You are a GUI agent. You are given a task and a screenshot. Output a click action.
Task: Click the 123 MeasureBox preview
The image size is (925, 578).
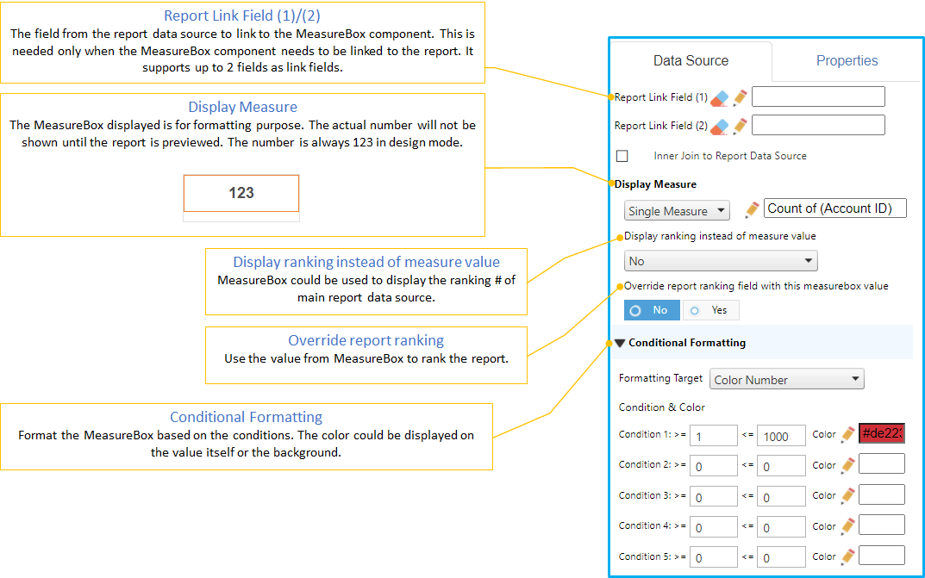coord(241,193)
